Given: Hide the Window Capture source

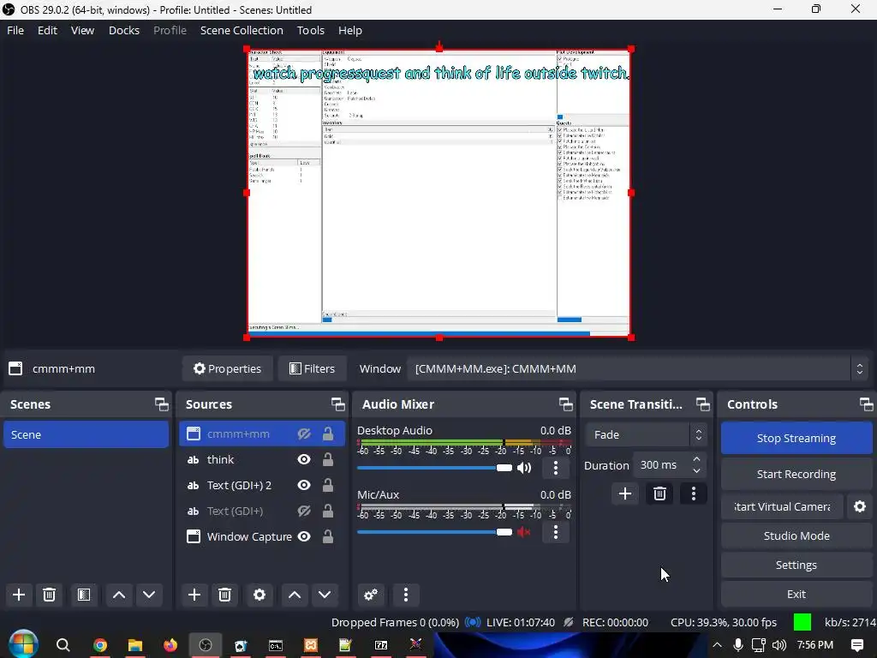Looking at the screenshot, I should tap(304, 536).
